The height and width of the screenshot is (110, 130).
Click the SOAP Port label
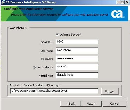coord(47,42)
